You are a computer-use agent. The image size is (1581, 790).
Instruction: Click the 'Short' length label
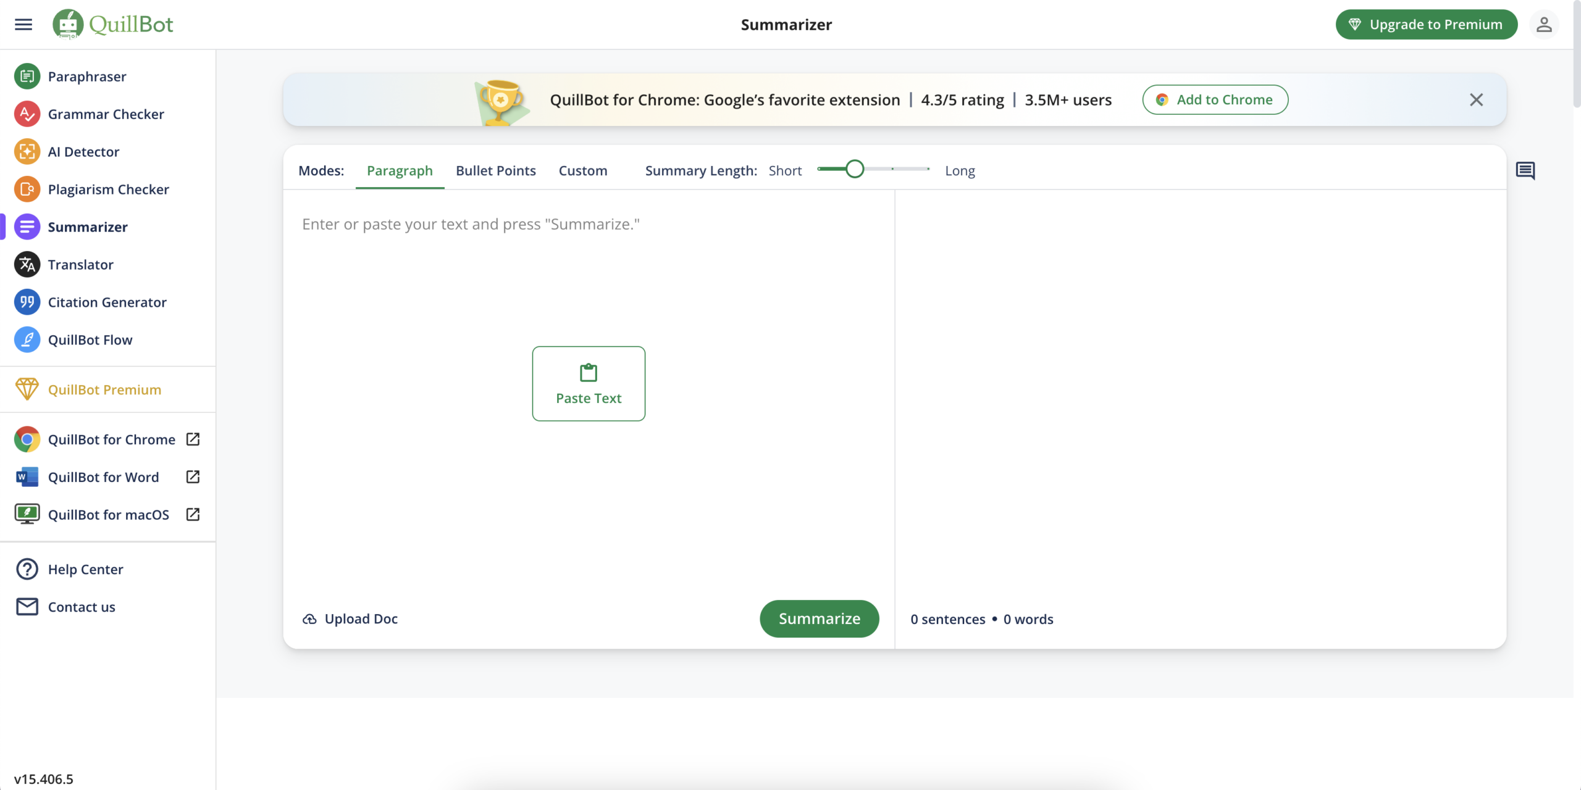point(785,171)
